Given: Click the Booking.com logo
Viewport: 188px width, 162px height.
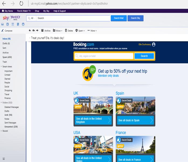Looking at the screenshot, I should click(x=83, y=44).
